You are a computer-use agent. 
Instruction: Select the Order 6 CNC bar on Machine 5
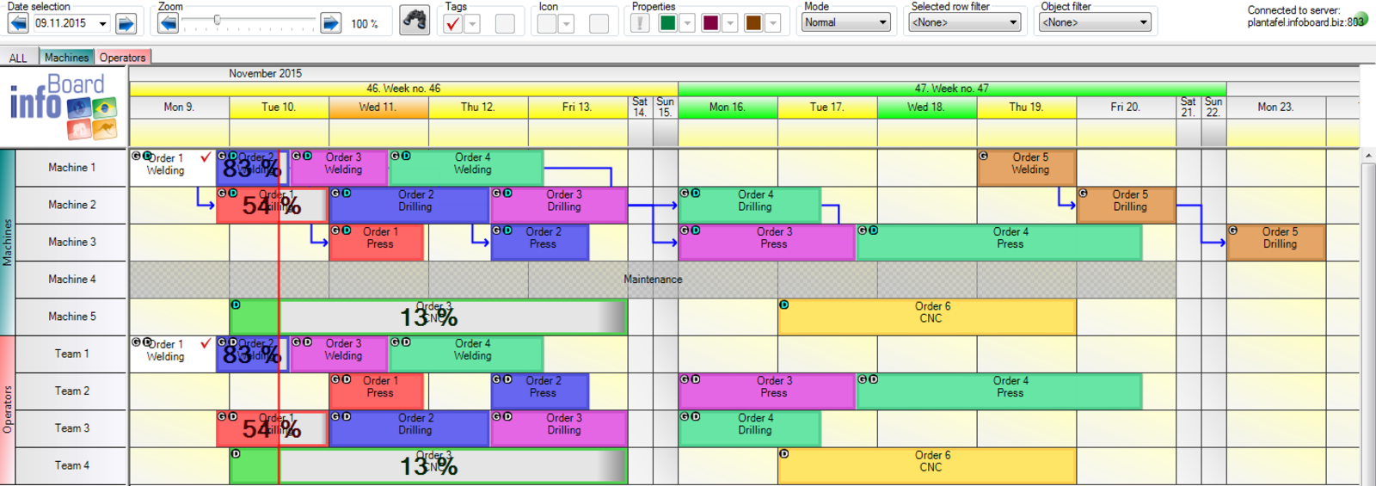click(926, 317)
